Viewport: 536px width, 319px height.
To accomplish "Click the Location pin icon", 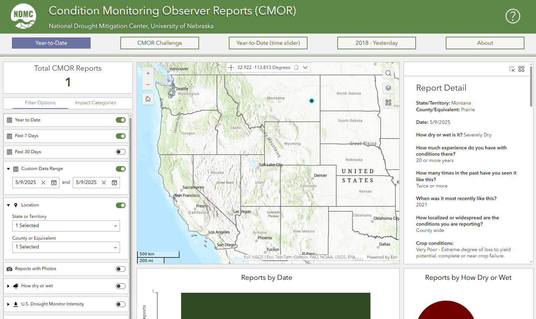I will click(x=16, y=205).
